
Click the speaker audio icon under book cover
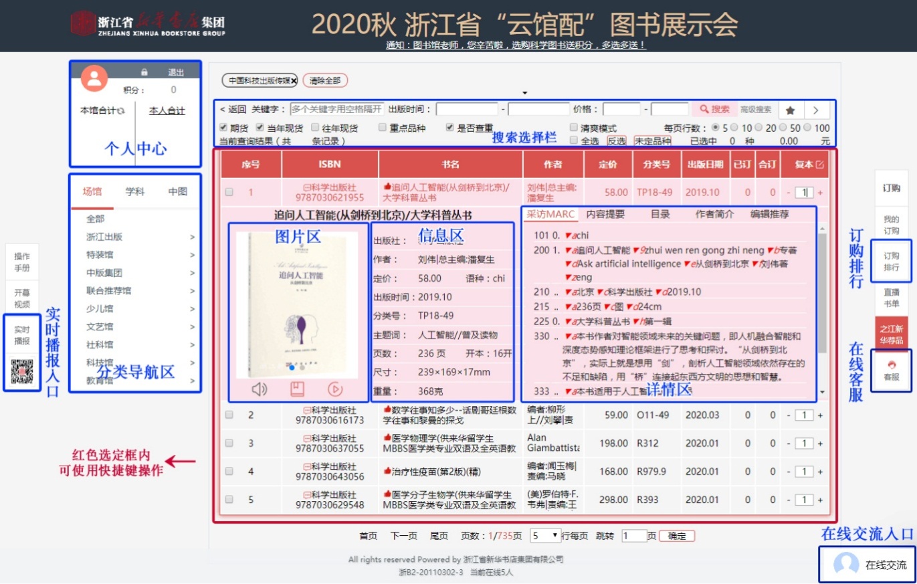[260, 389]
